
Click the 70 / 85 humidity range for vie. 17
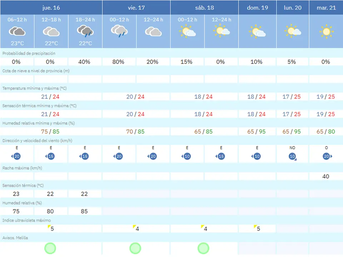[x=135, y=132]
